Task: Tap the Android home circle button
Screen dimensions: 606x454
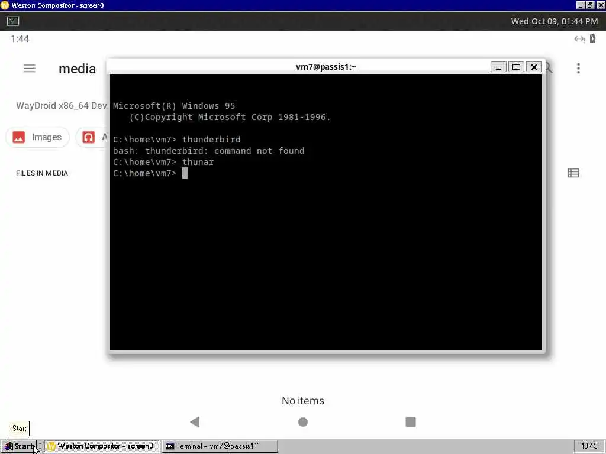Action: [303, 422]
